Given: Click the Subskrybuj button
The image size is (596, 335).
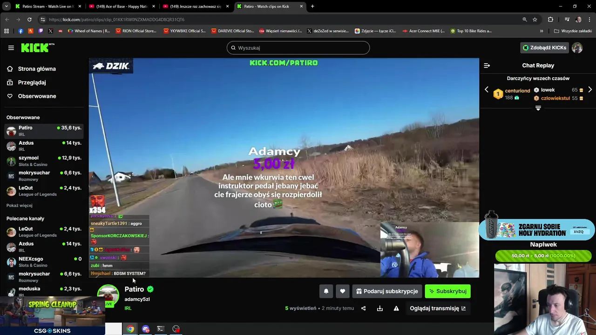Looking at the screenshot, I should tap(447, 291).
